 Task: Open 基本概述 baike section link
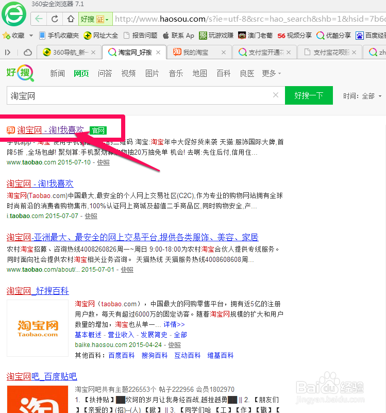coord(88,335)
